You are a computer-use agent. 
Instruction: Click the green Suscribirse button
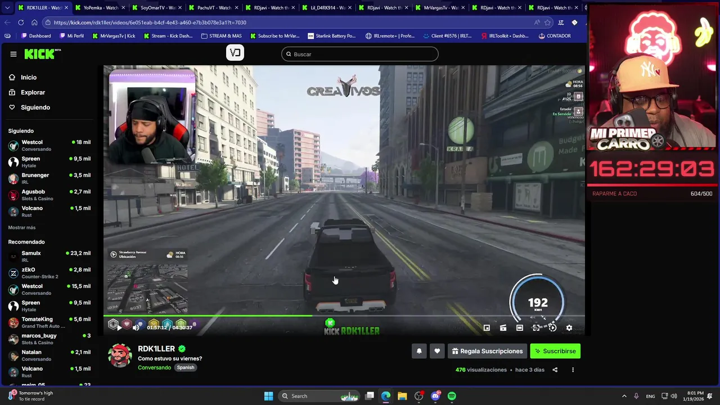coord(555,351)
